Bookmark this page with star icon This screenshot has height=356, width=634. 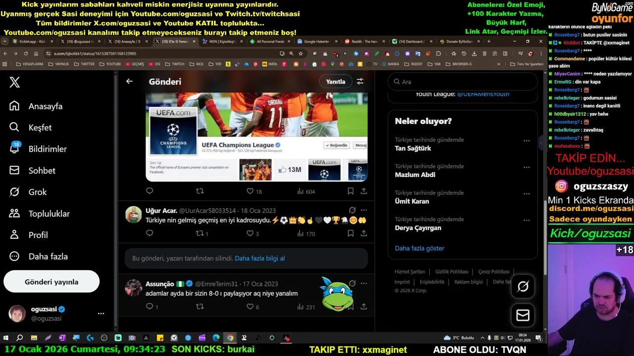[x=300, y=53]
